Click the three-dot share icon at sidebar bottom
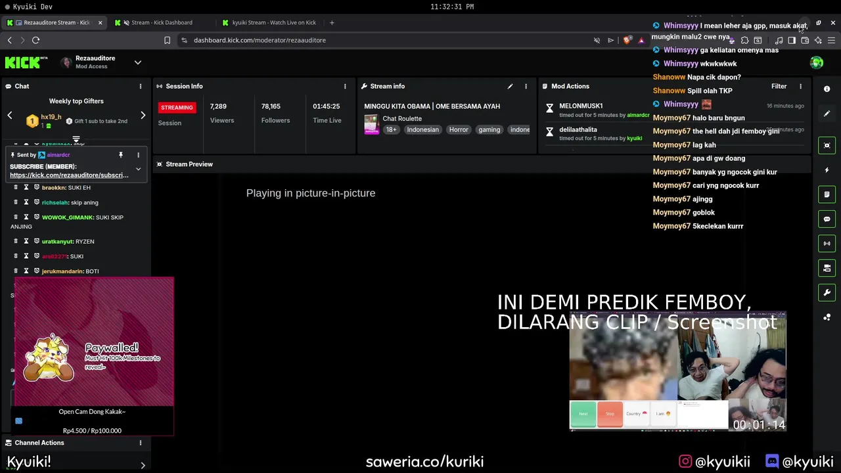 (x=827, y=317)
